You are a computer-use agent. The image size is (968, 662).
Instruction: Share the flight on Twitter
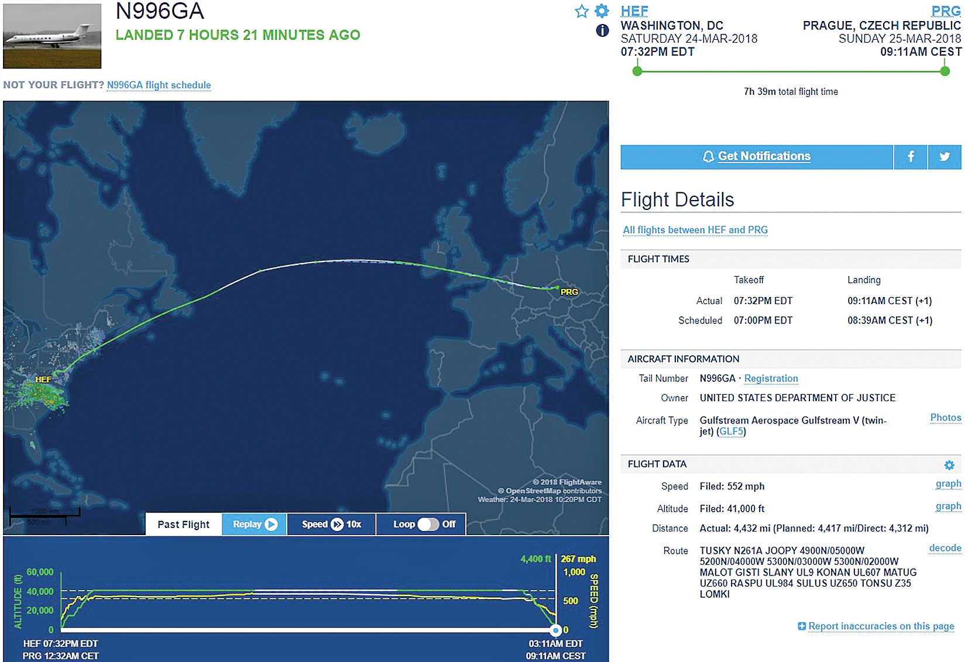tap(945, 157)
